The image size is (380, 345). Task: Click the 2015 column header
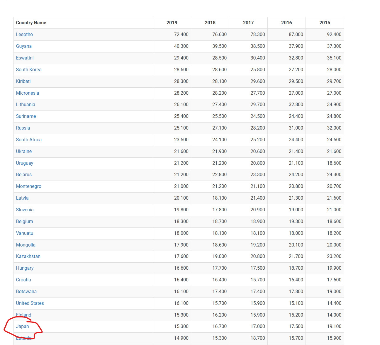[325, 23]
